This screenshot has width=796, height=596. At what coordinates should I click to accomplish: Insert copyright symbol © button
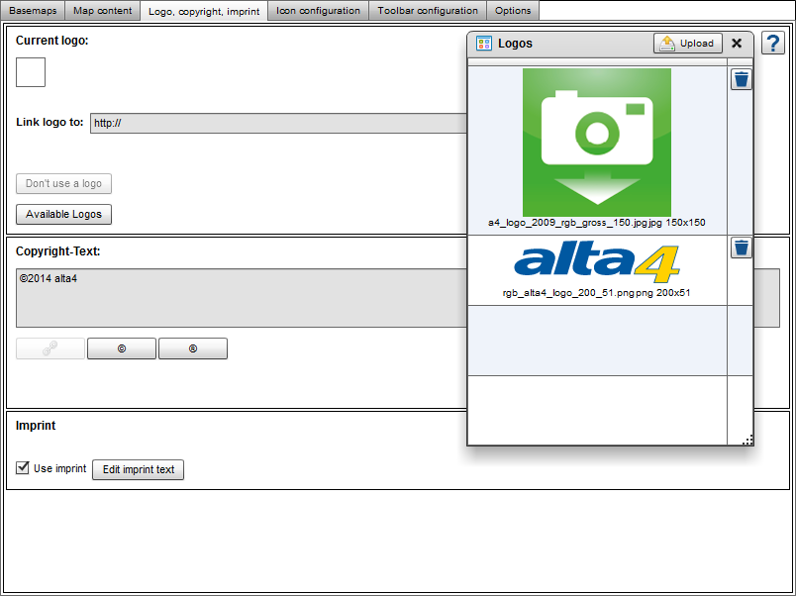(x=122, y=348)
